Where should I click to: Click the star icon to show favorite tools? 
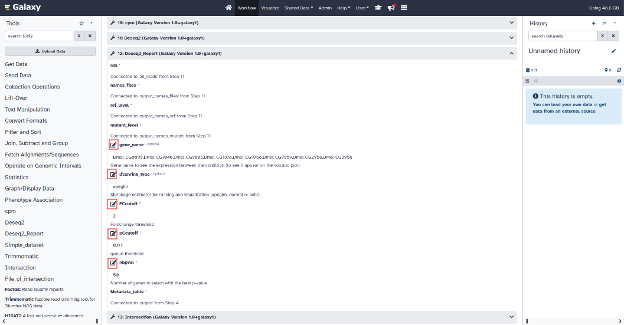[81, 23]
